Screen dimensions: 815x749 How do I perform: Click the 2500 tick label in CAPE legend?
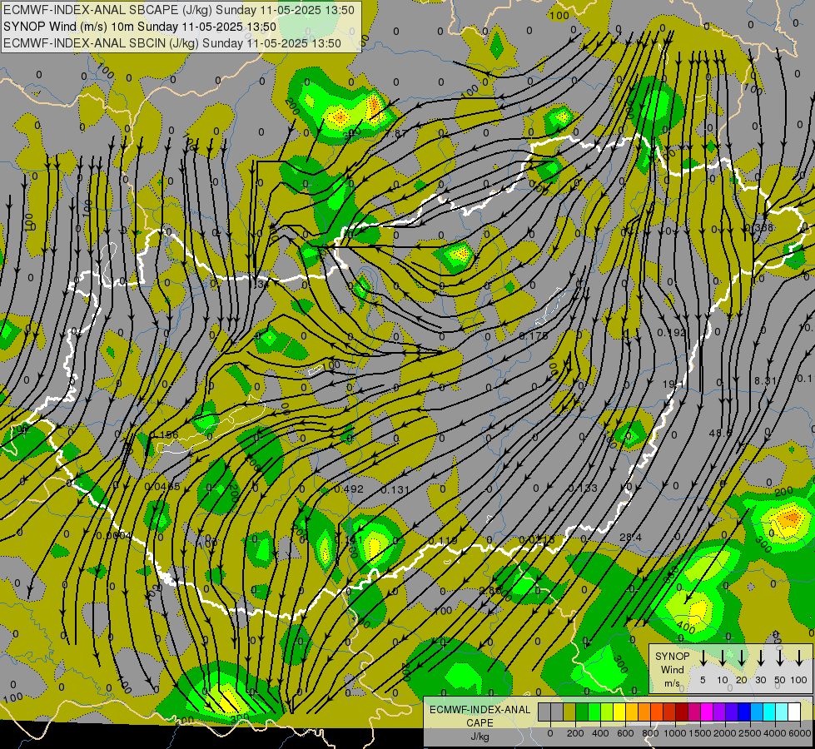tap(750, 733)
